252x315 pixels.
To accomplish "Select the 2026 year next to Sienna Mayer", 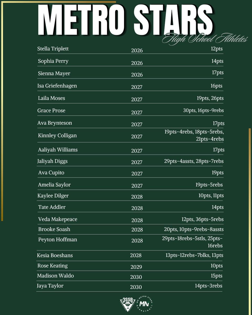I will pyautogui.click(x=137, y=75).
